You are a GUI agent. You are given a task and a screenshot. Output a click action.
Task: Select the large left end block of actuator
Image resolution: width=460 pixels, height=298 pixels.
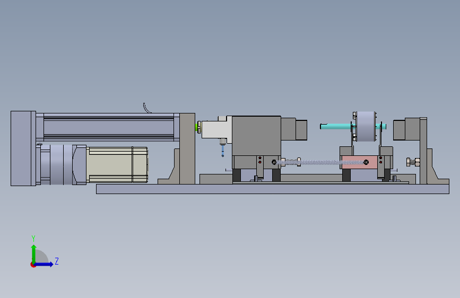coord(23,148)
